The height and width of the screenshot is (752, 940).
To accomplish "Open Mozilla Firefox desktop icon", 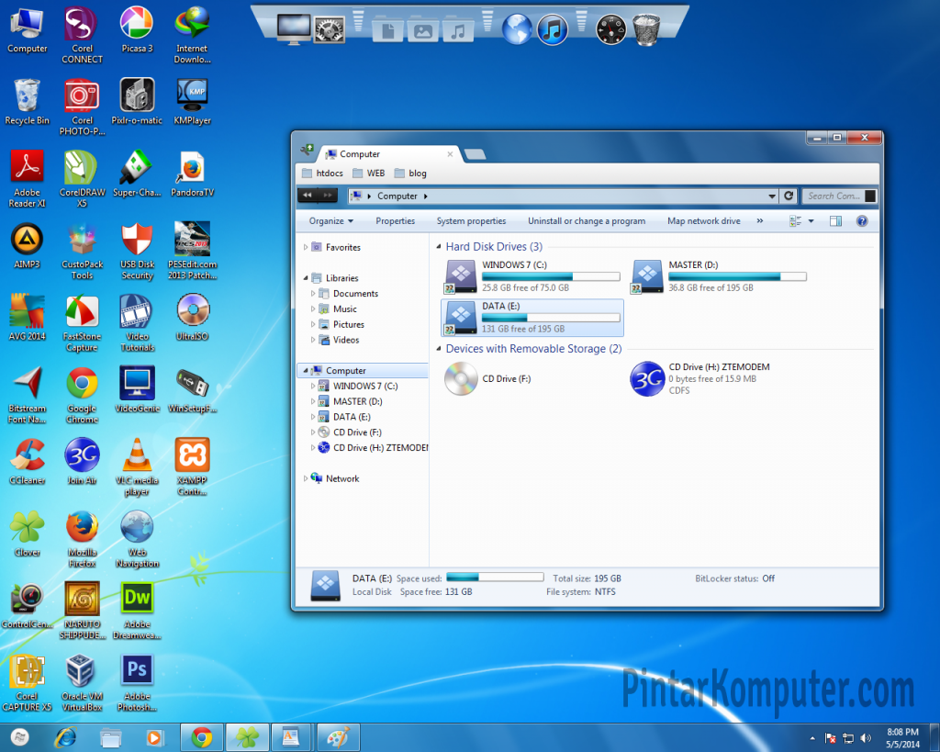I will click(x=82, y=538).
